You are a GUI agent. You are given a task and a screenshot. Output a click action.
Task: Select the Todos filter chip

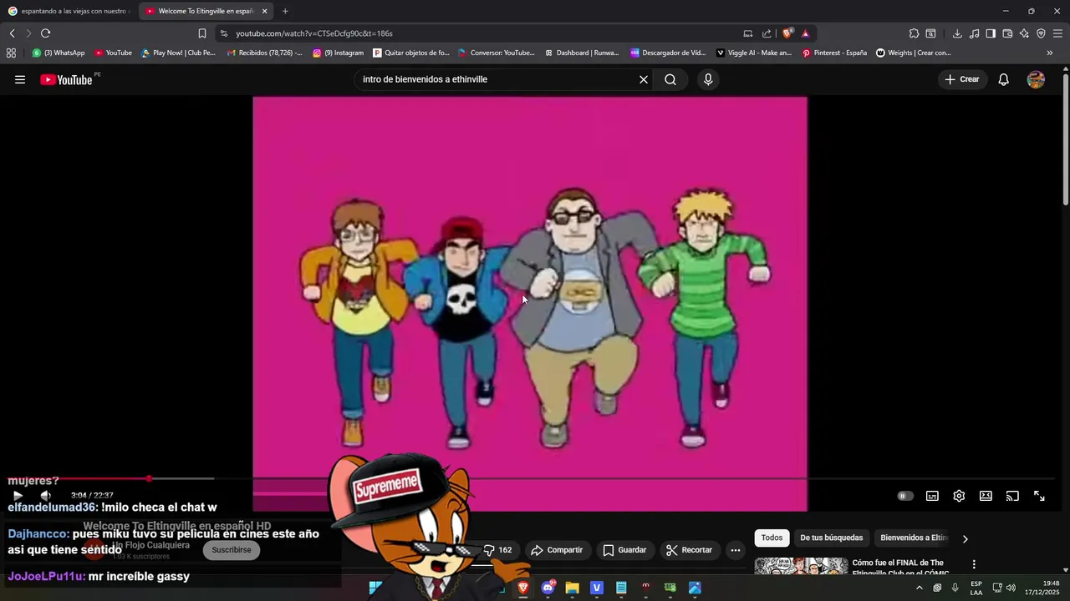coord(772,538)
